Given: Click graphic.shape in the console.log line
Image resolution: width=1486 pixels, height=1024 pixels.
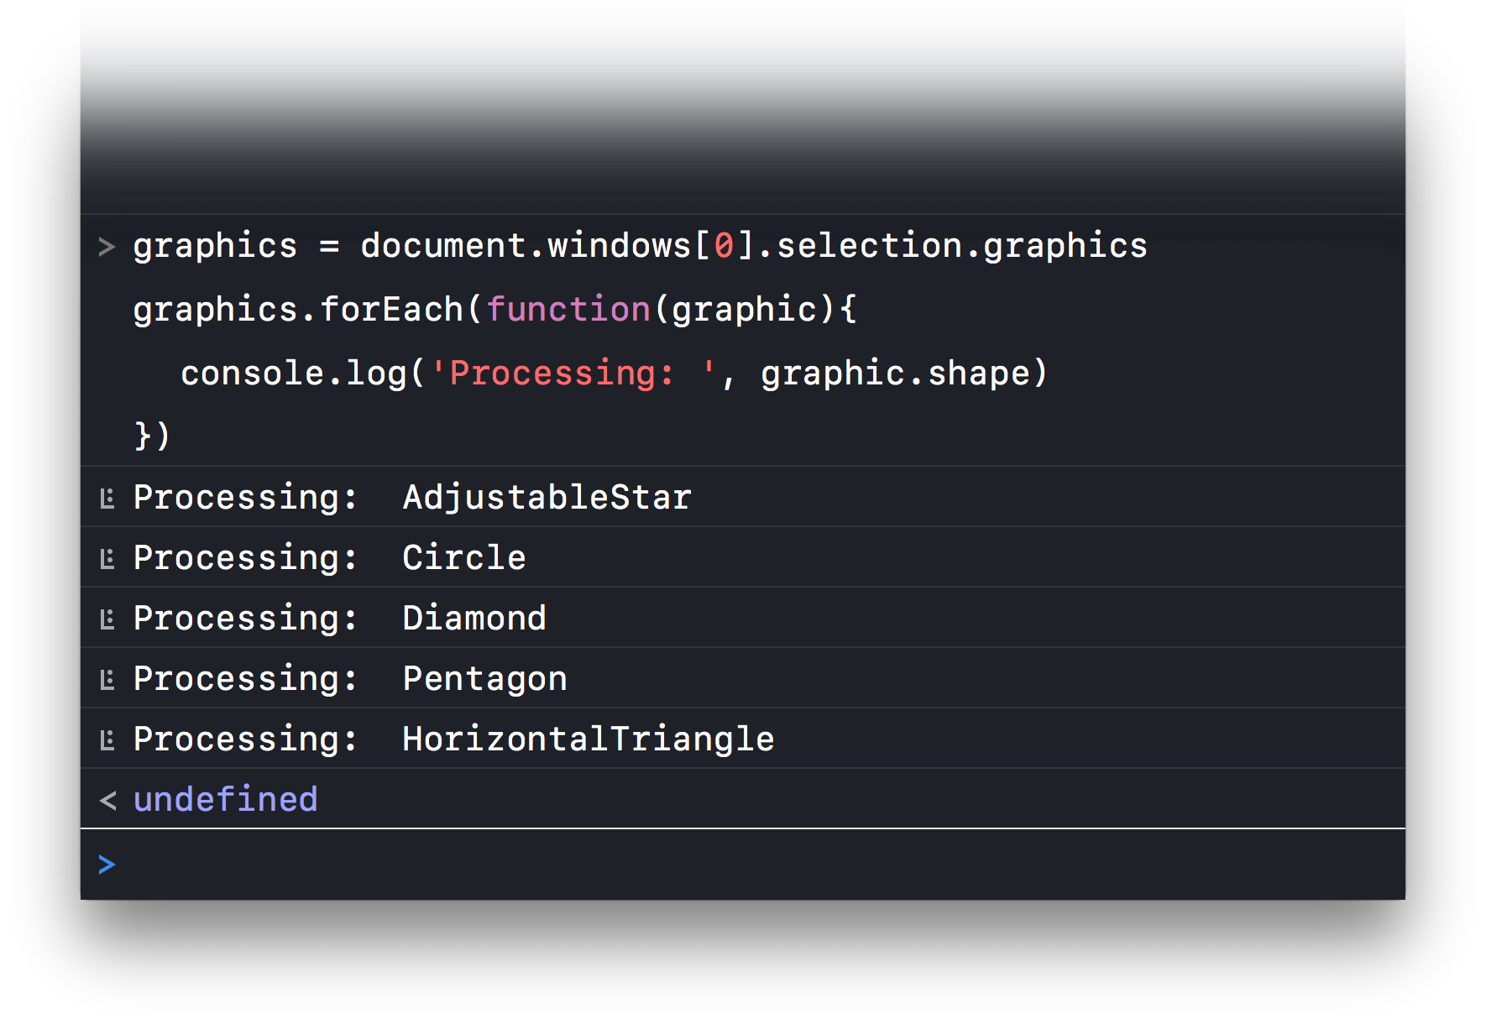Looking at the screenshot, I should (x=895, y=374).
